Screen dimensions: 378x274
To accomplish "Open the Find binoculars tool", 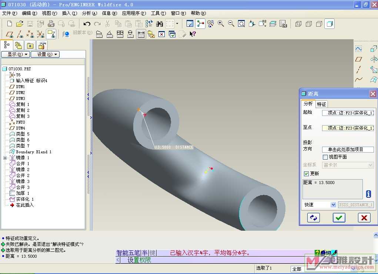I will click(x=159, y=24).
